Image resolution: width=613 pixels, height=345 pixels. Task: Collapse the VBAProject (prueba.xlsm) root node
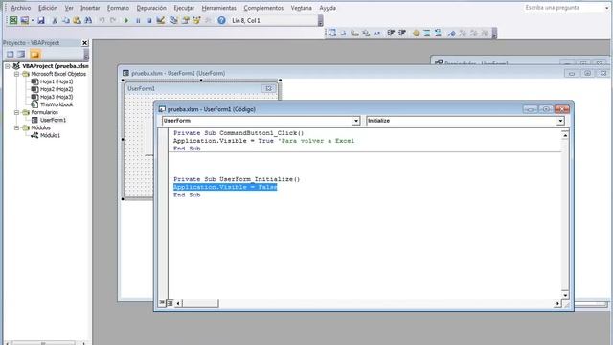coord(7,66)
